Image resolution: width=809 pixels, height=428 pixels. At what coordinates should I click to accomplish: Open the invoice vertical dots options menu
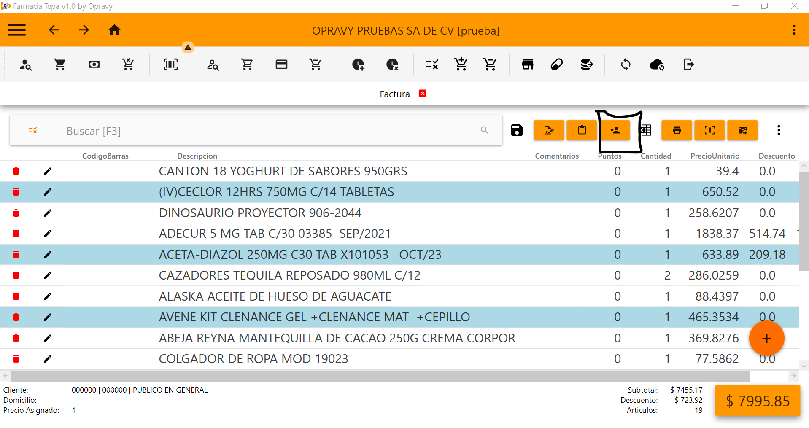click(779, 130)
